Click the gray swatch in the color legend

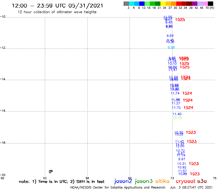[126, 4]
